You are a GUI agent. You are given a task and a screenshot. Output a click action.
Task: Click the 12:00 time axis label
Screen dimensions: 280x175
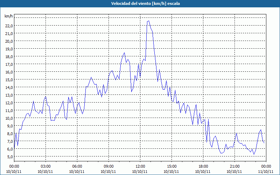pyautogui.click(x=140, y=166)
